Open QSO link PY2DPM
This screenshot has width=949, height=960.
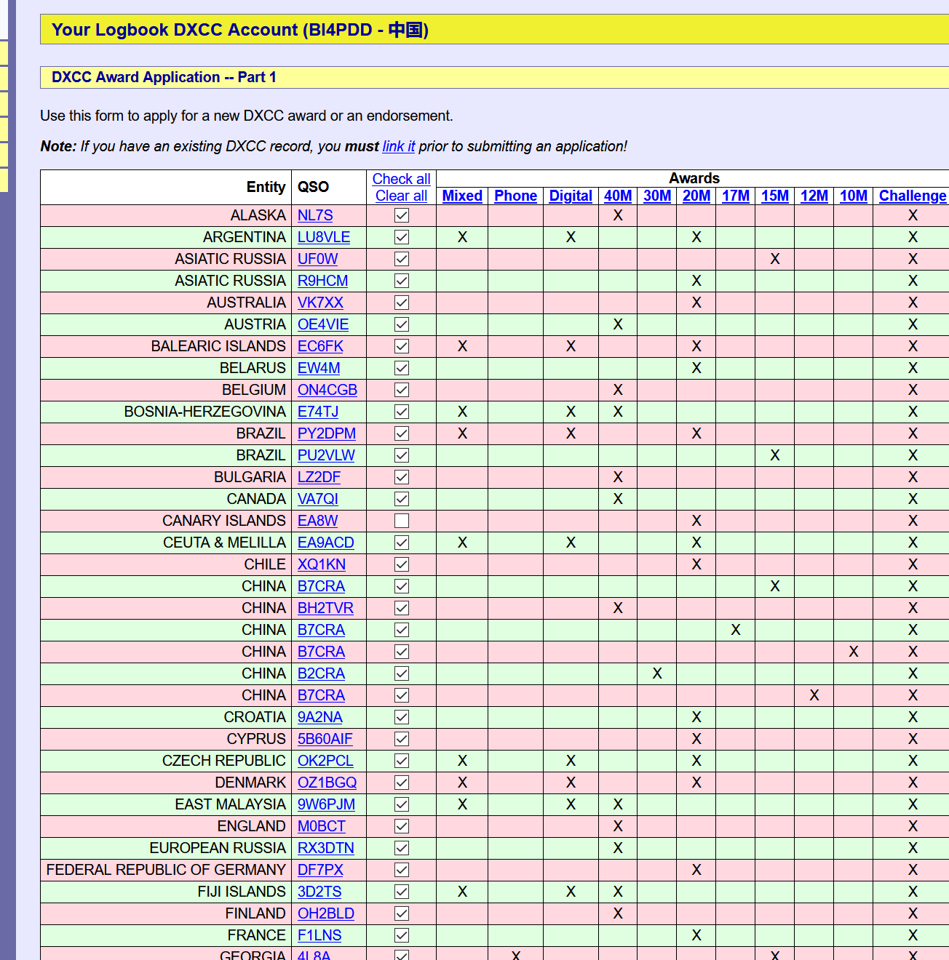click(327, 433)
